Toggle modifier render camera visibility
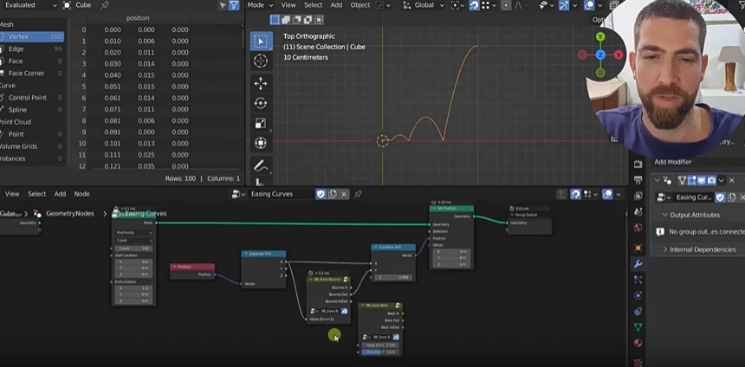 (x=711, y=180)
